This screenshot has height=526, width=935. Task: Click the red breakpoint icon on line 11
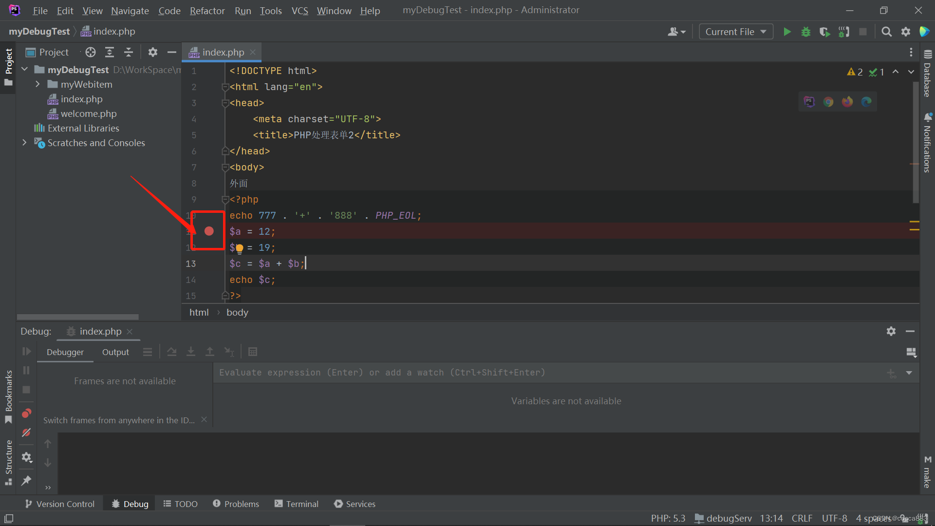(x=209, y=231)
